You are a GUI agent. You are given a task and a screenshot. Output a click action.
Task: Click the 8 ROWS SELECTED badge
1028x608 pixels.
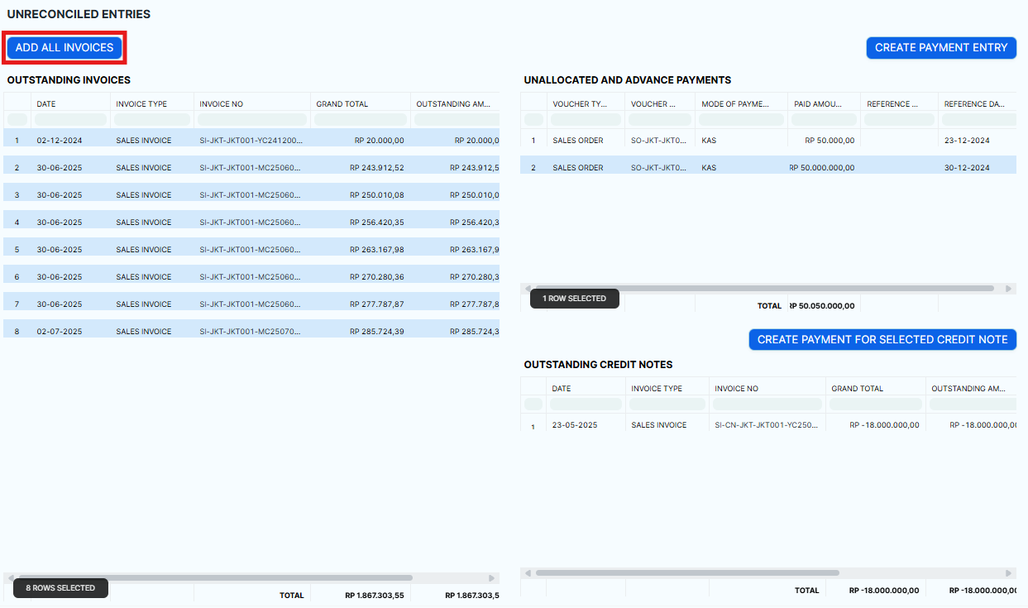coord(60,588)
